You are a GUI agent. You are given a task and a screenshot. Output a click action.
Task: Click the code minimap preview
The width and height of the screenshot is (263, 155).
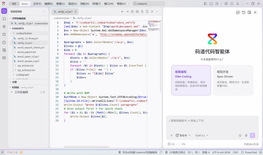point(154,26)
